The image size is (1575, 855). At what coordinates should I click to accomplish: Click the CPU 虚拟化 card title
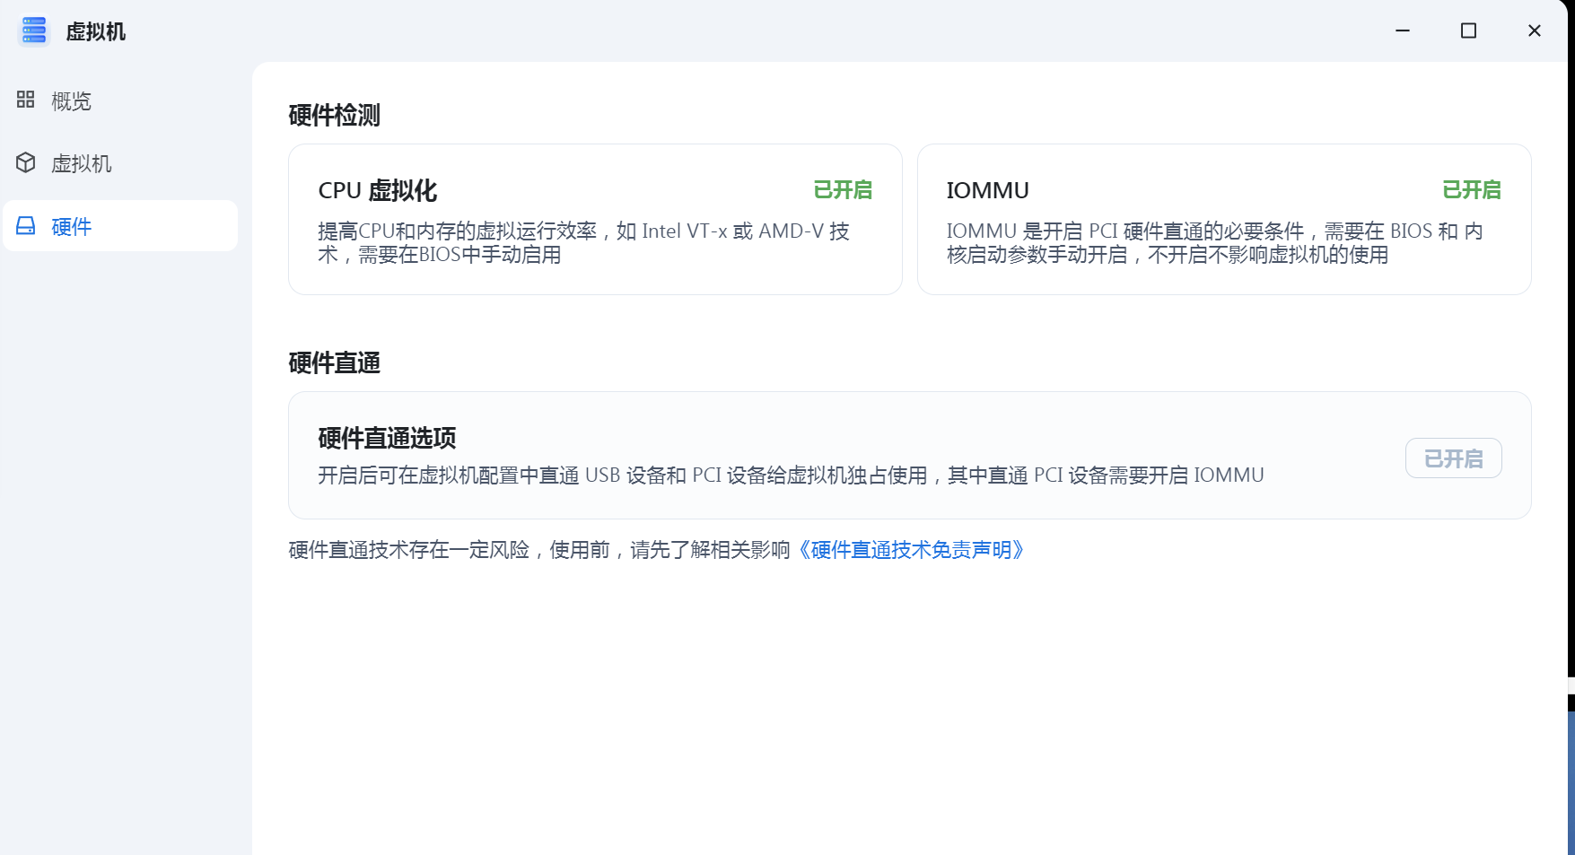[x=378, y=190]
